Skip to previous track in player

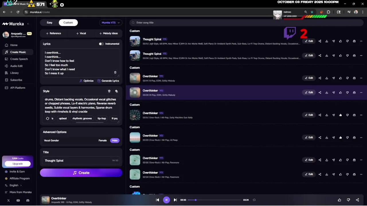157,200
